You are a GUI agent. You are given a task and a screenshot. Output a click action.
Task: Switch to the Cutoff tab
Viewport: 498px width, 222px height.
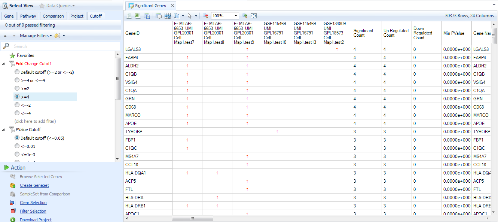click(x=96, y=16)
